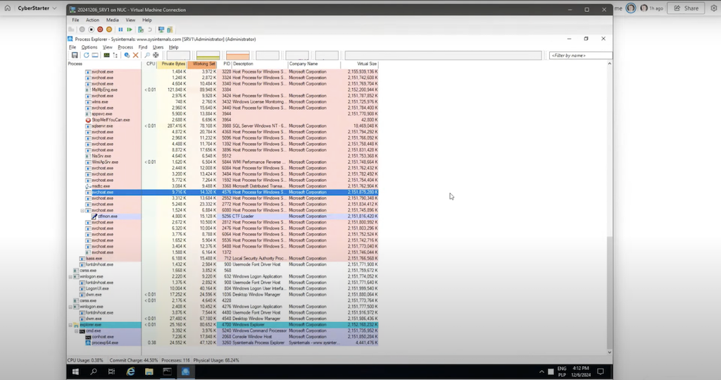Viewport: 721px width, 380px height.
Task: Click the red X Kill Process icon
Action: coord(135,55)
